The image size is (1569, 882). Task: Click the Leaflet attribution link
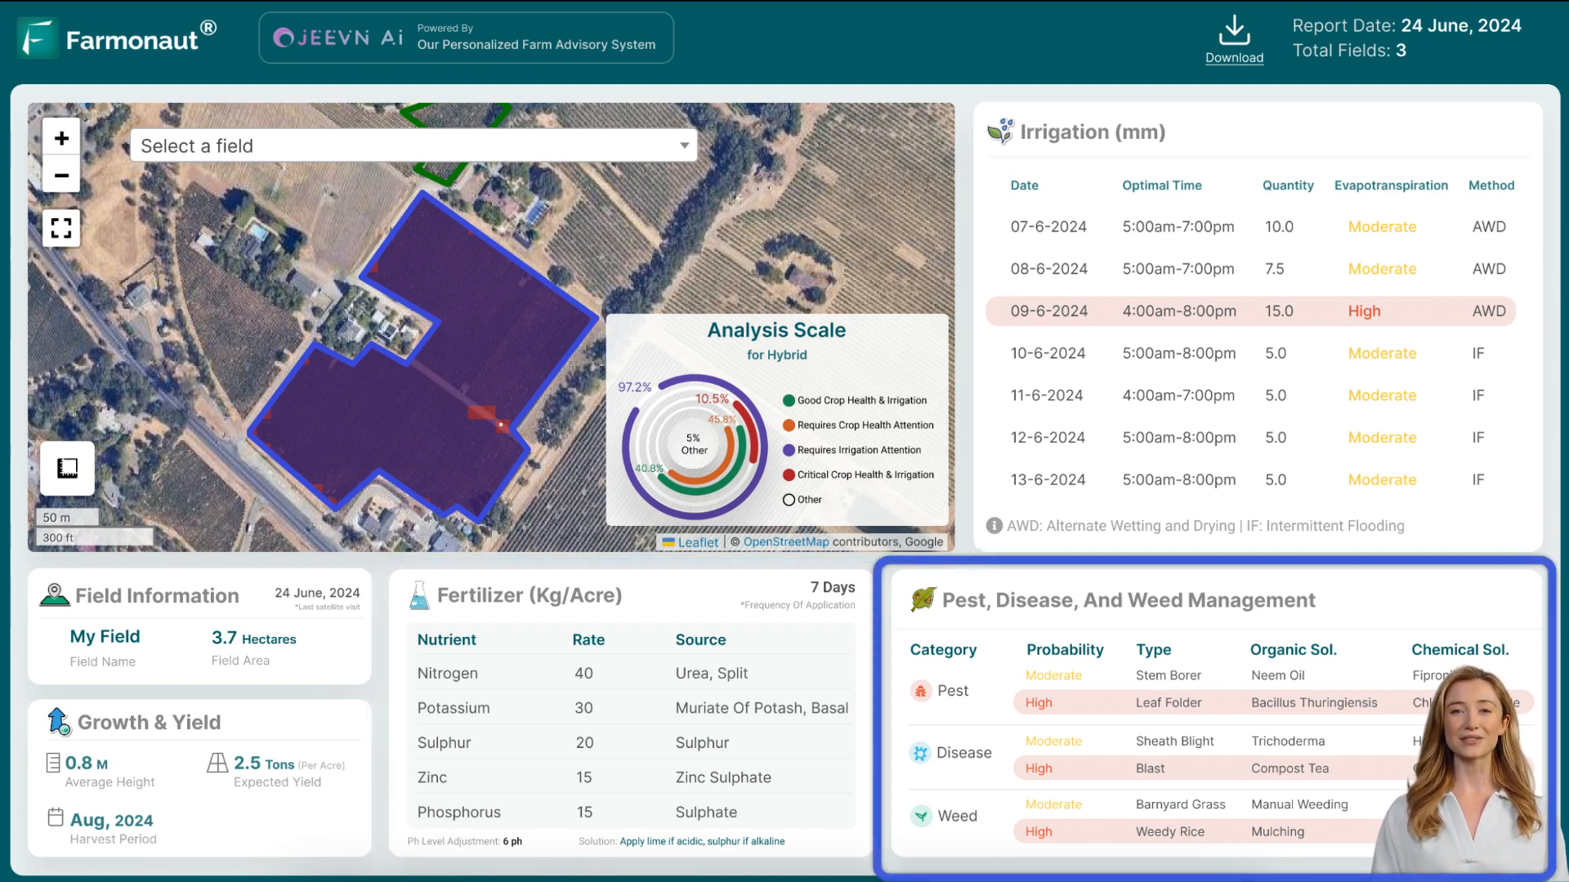[x=699, y=541]
